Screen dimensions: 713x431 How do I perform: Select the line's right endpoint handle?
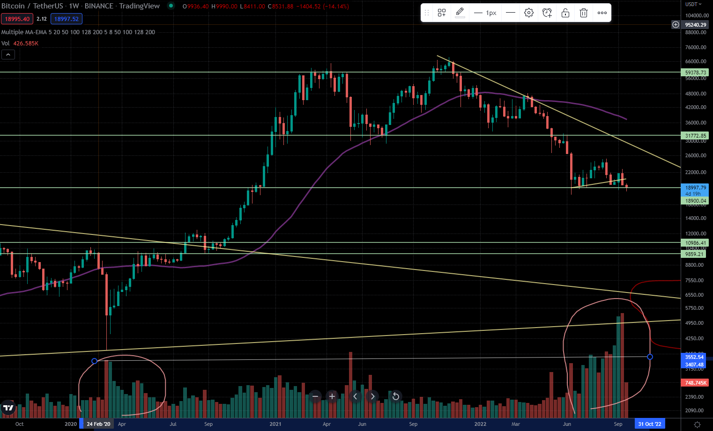650,357
